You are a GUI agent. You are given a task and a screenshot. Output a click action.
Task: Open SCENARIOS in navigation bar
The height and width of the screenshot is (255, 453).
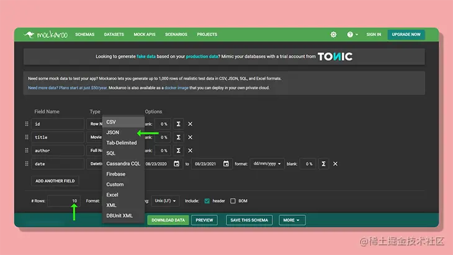pos(176,34)
